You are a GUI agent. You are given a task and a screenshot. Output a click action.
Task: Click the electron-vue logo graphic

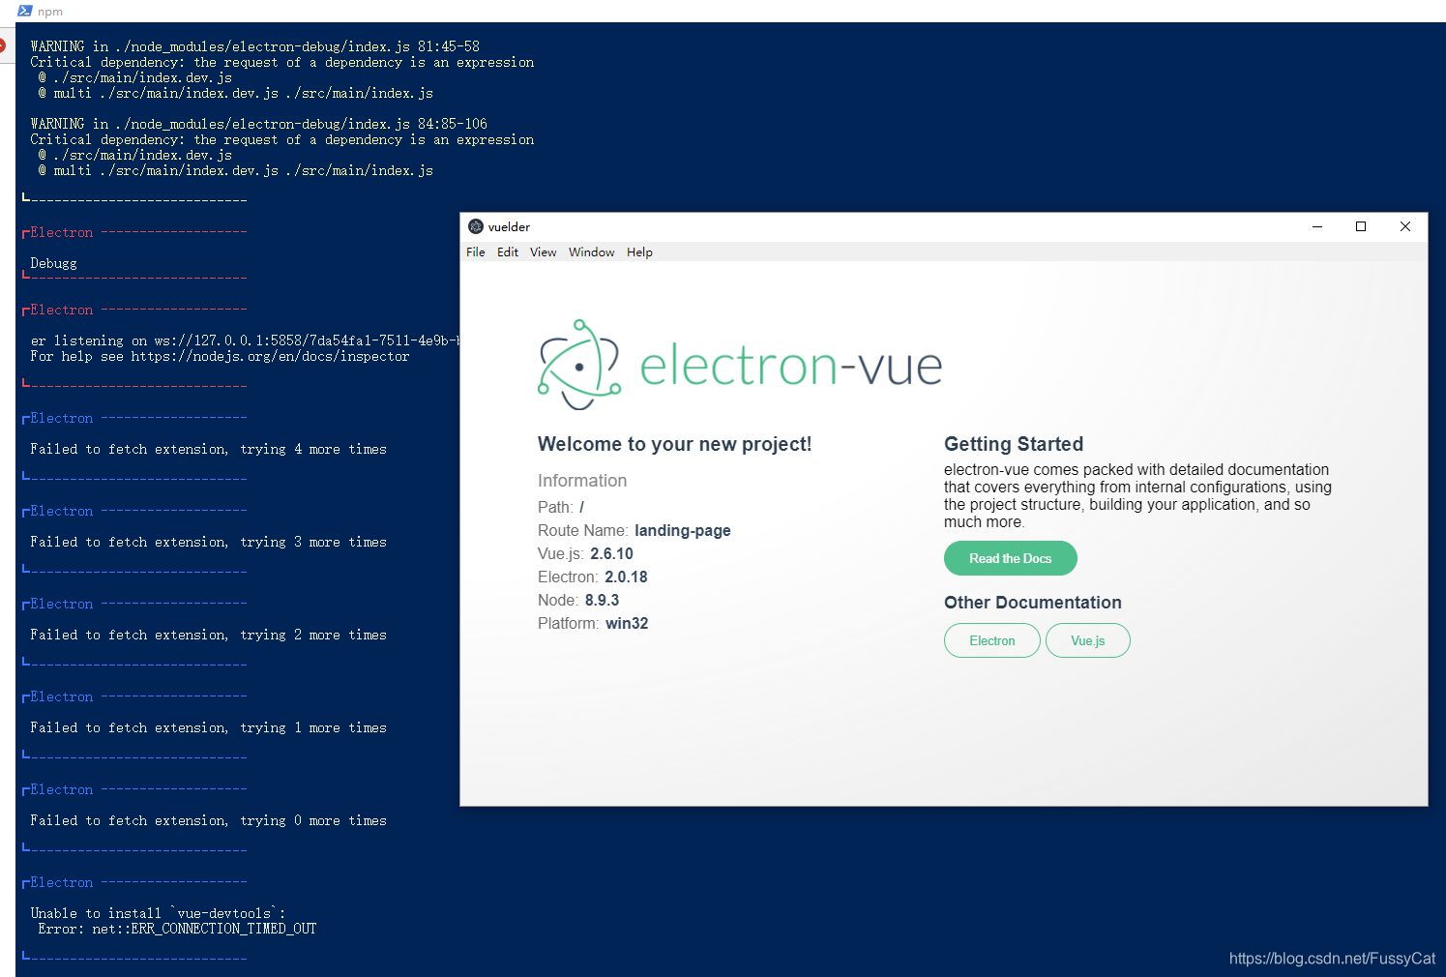pos(578,365)
